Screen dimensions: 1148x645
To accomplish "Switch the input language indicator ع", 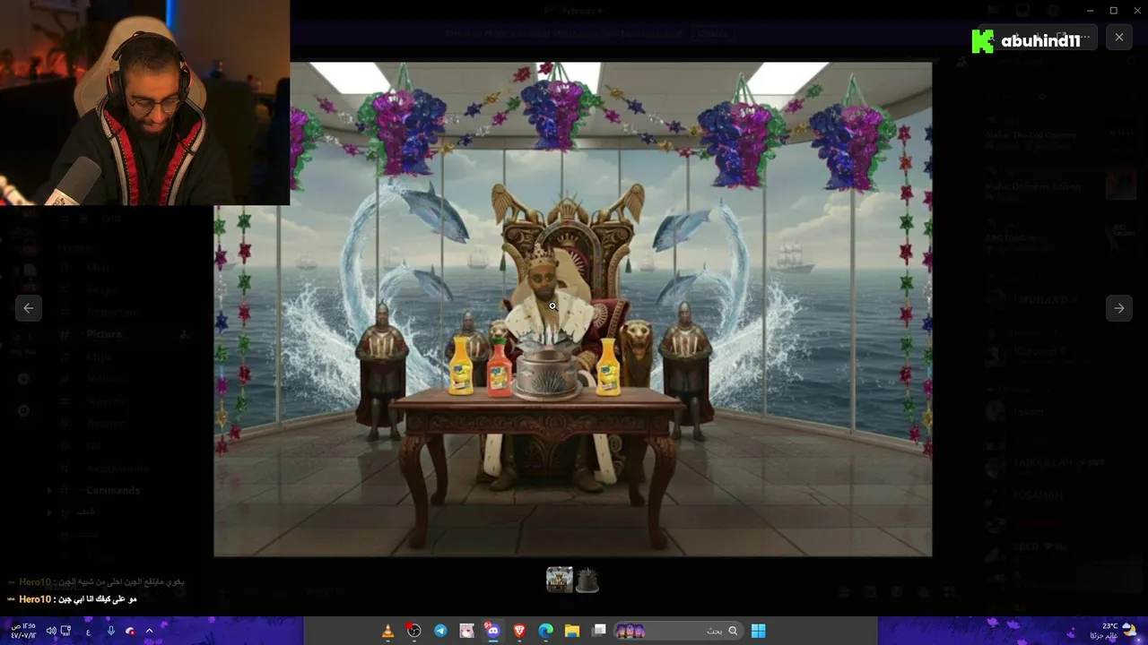I will coord(88,631).
